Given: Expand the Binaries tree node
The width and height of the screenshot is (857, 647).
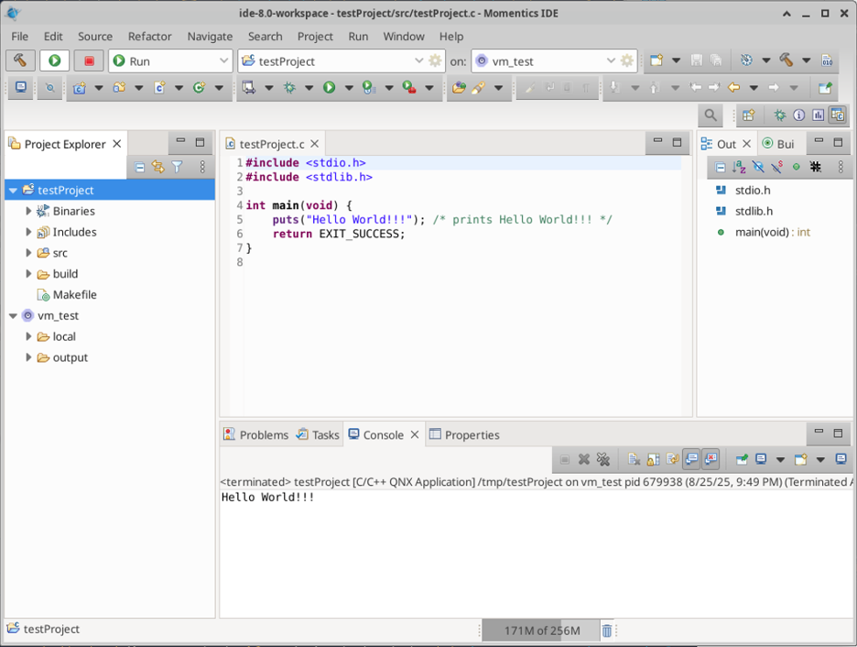Looking at the screenshot, I should (x=29, y=211).
